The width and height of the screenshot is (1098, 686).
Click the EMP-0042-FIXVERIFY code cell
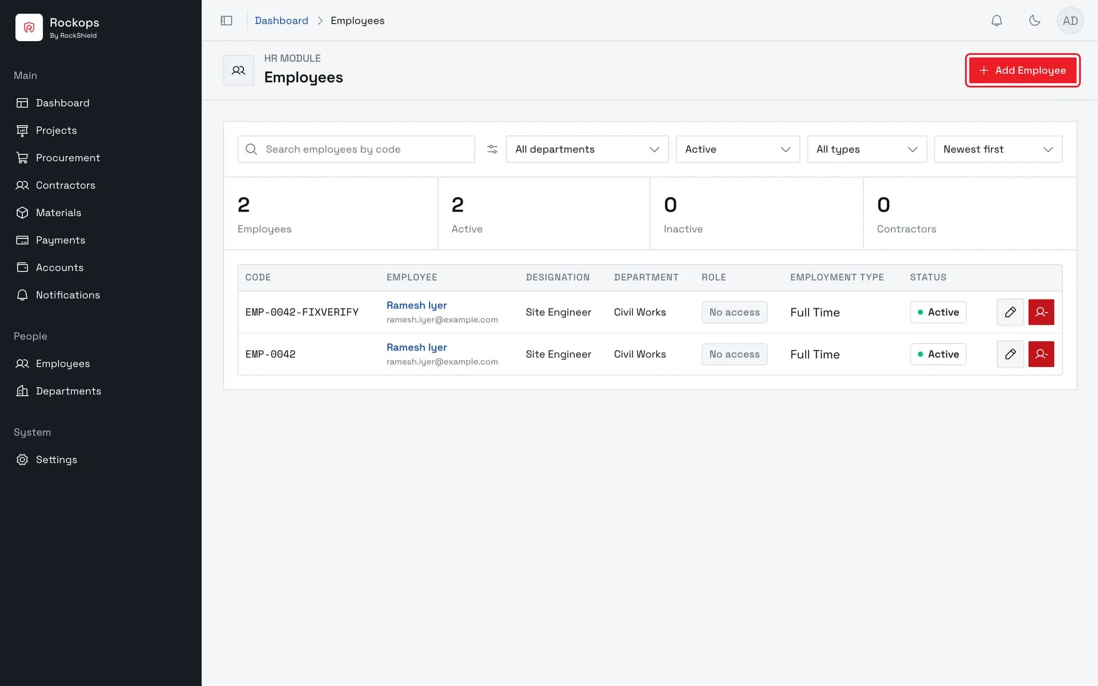click(302, 312)
